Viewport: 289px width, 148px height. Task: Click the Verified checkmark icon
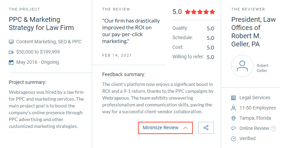click(x=233, y=139)
